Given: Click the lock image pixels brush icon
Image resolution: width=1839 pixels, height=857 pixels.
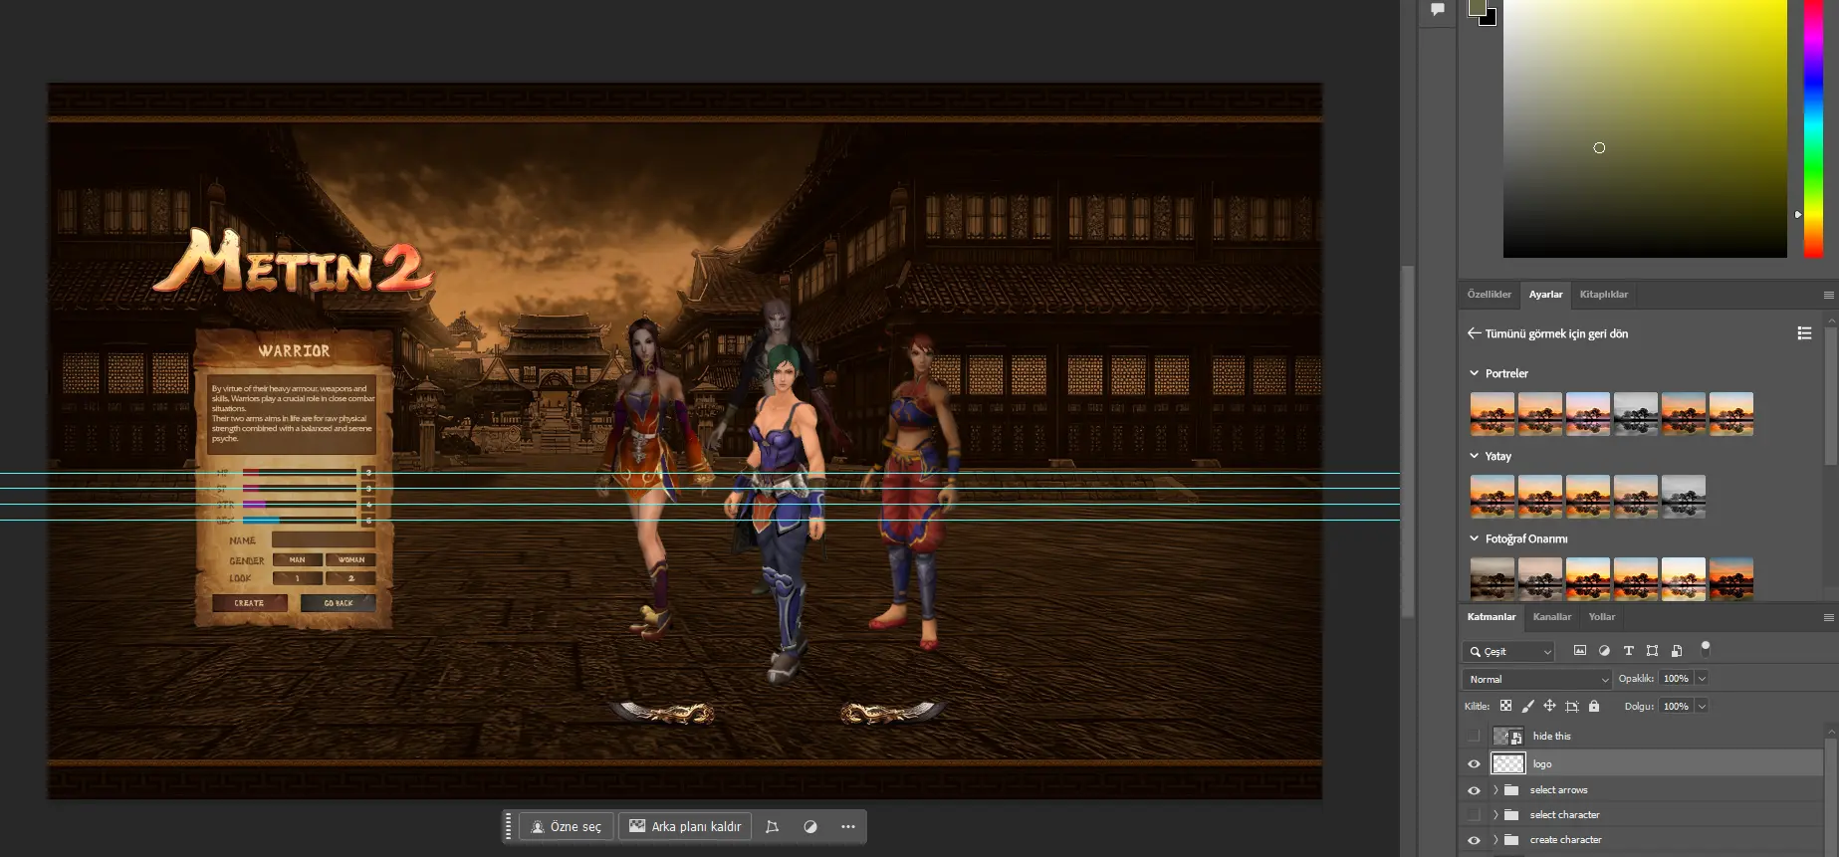Looking at the screenshot, I should click(1527, 706).
